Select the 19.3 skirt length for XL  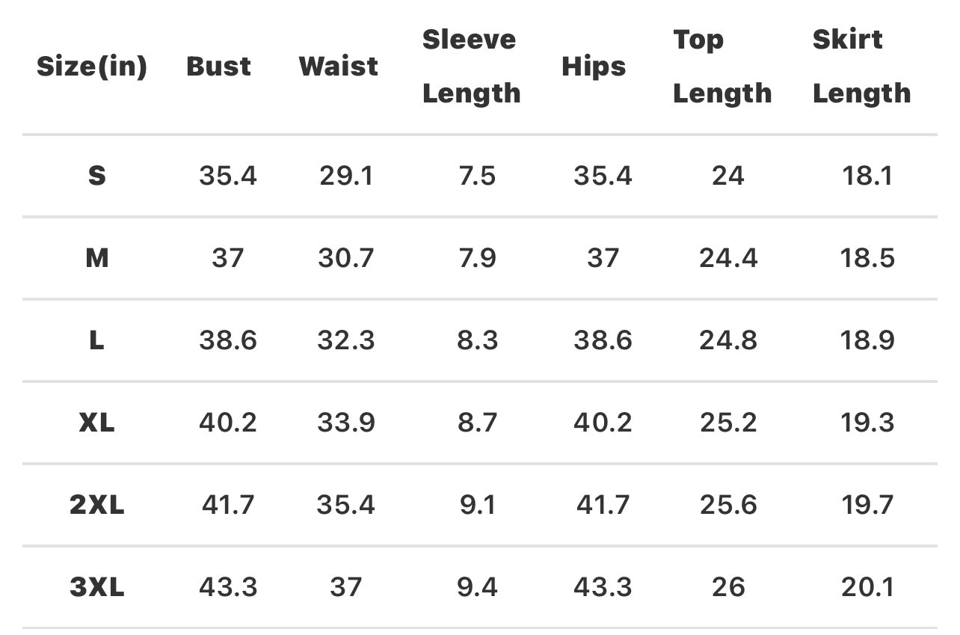coord(867,423)
